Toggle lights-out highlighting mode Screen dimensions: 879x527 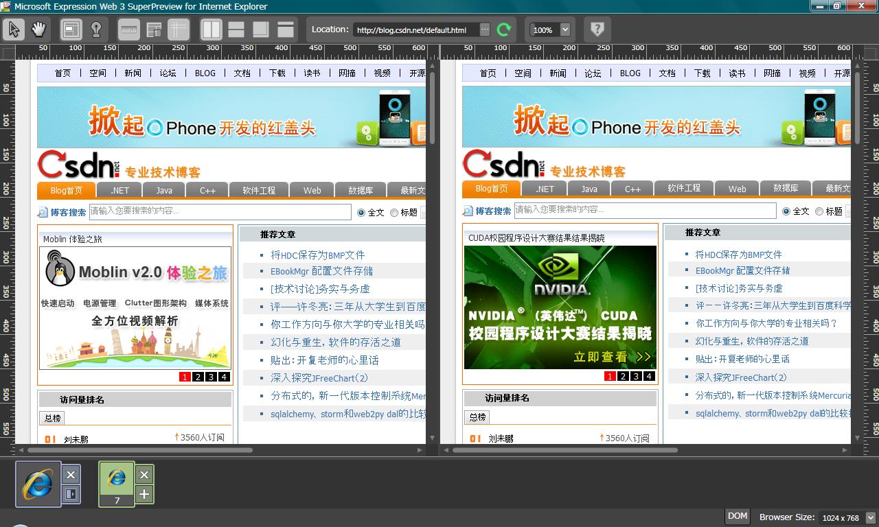[x=96, y=30]
